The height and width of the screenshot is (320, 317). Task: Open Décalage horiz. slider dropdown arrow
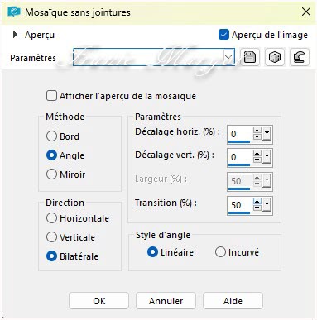coord(267,134)
